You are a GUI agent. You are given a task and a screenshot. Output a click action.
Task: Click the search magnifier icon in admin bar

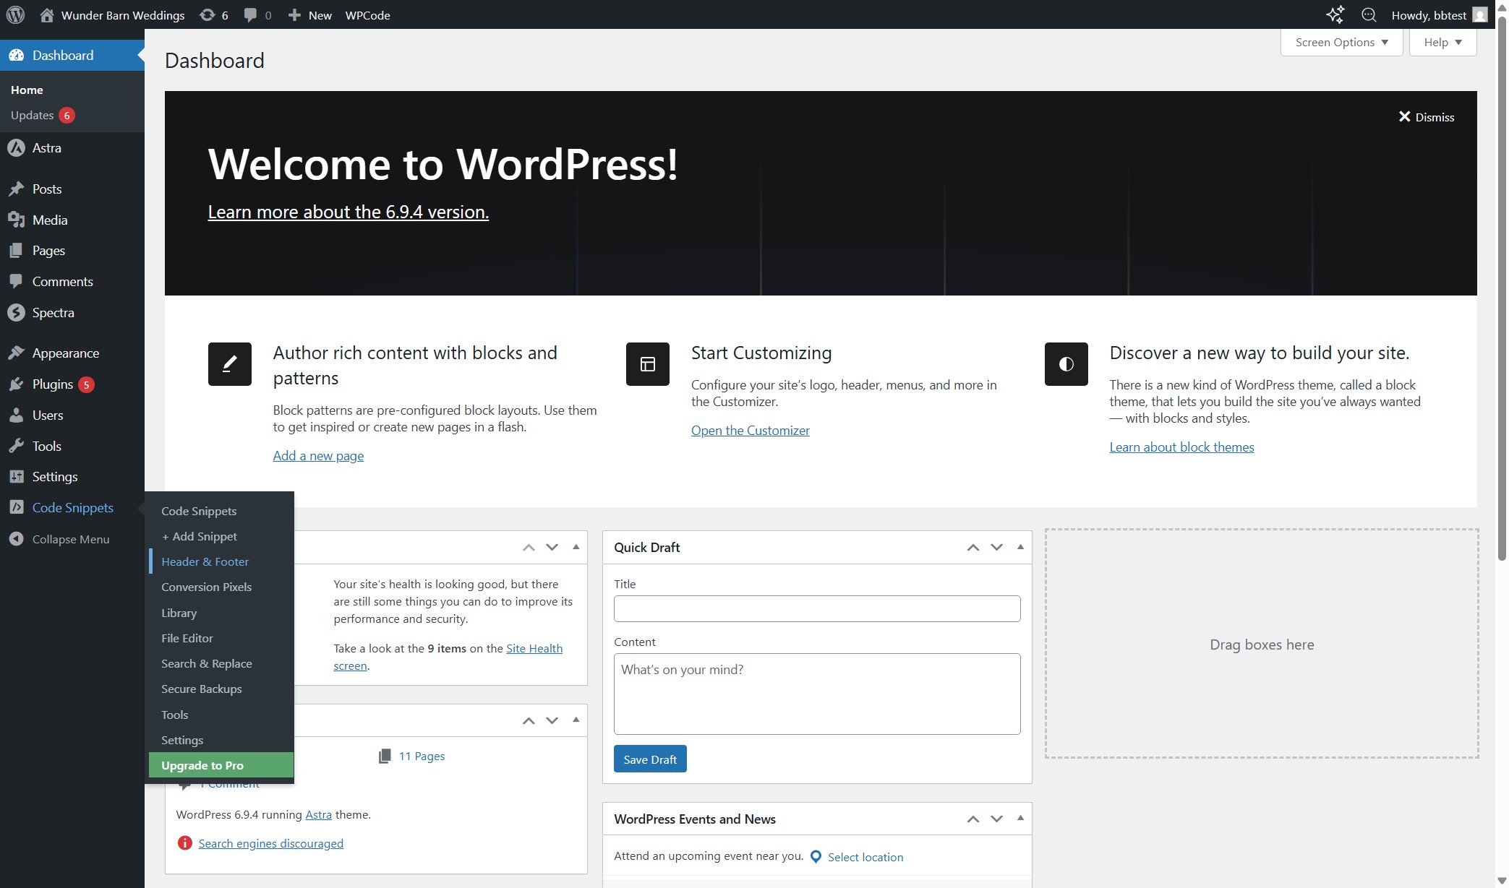tap(1368, 14)
